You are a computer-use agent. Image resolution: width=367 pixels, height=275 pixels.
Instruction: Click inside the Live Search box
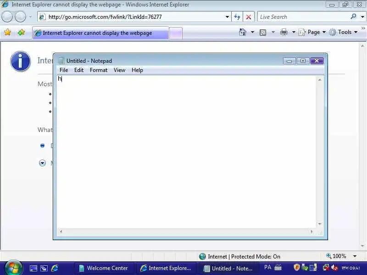pos(303,17)
